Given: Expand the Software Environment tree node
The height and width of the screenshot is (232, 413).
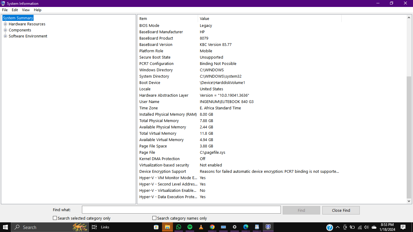Looking at the screenshot, I should pos(5,36).
